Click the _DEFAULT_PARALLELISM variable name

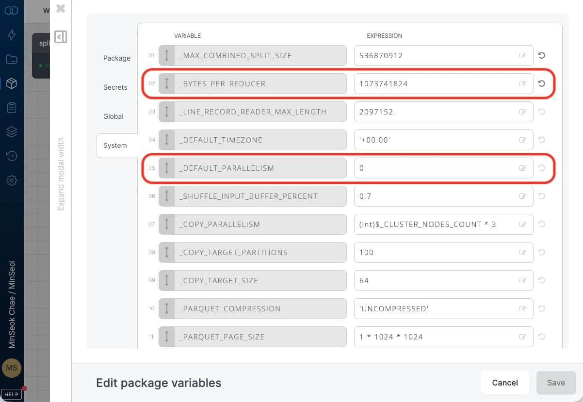pos(227,168)
